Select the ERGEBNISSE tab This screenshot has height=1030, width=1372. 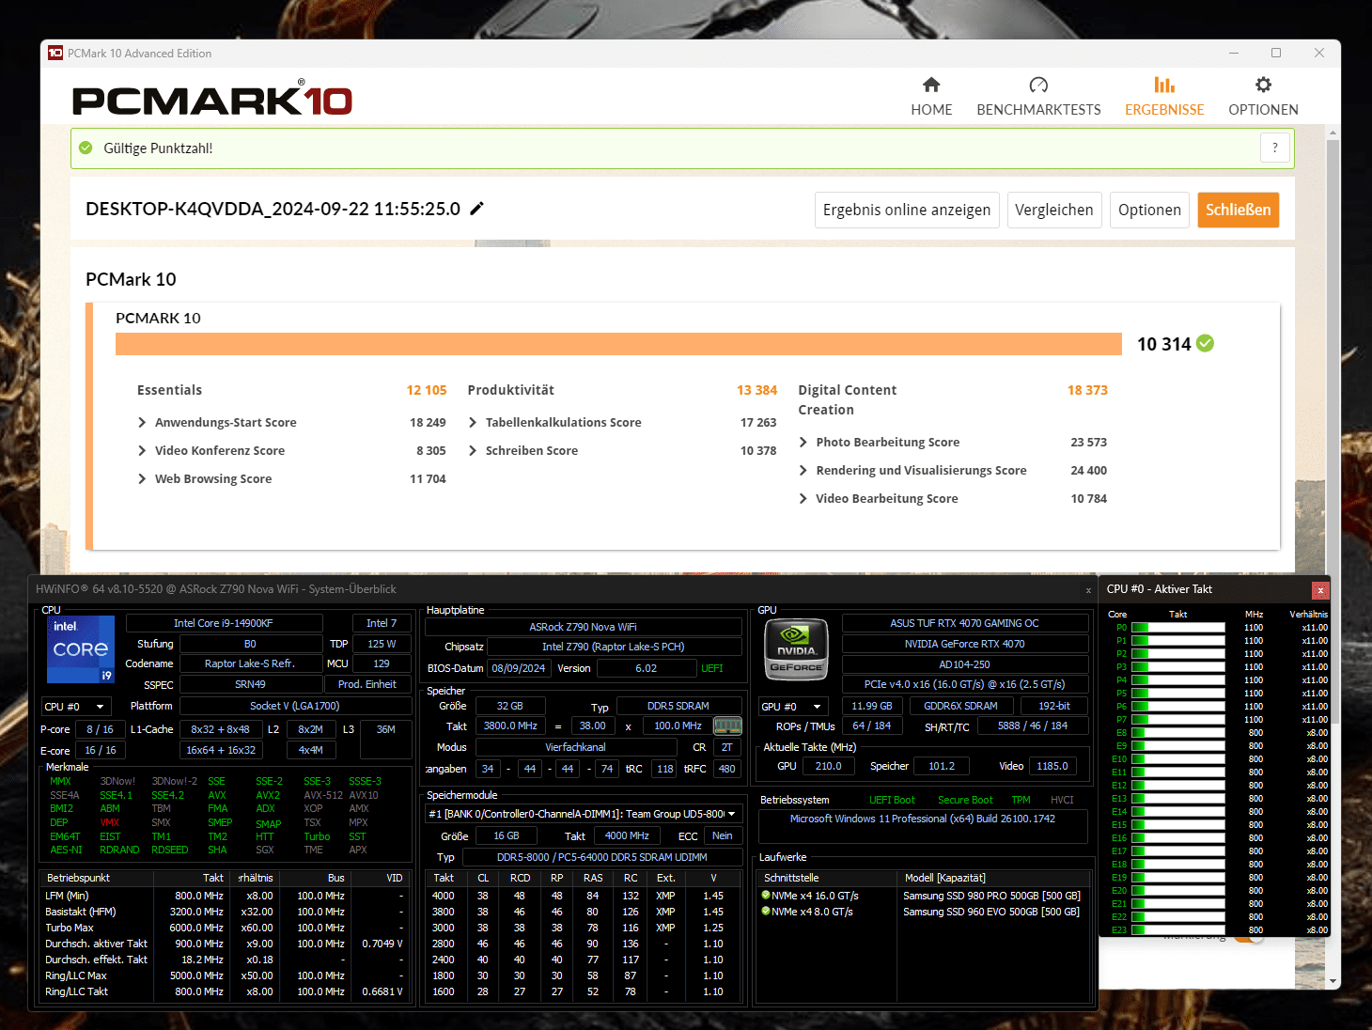point(1164,97)
